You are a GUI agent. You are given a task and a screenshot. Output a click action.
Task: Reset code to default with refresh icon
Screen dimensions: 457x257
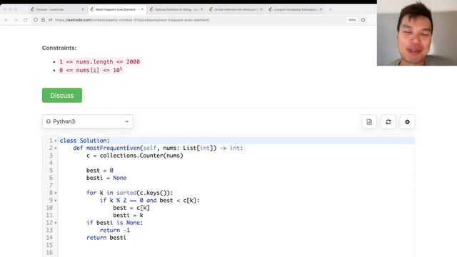point(388,122)
